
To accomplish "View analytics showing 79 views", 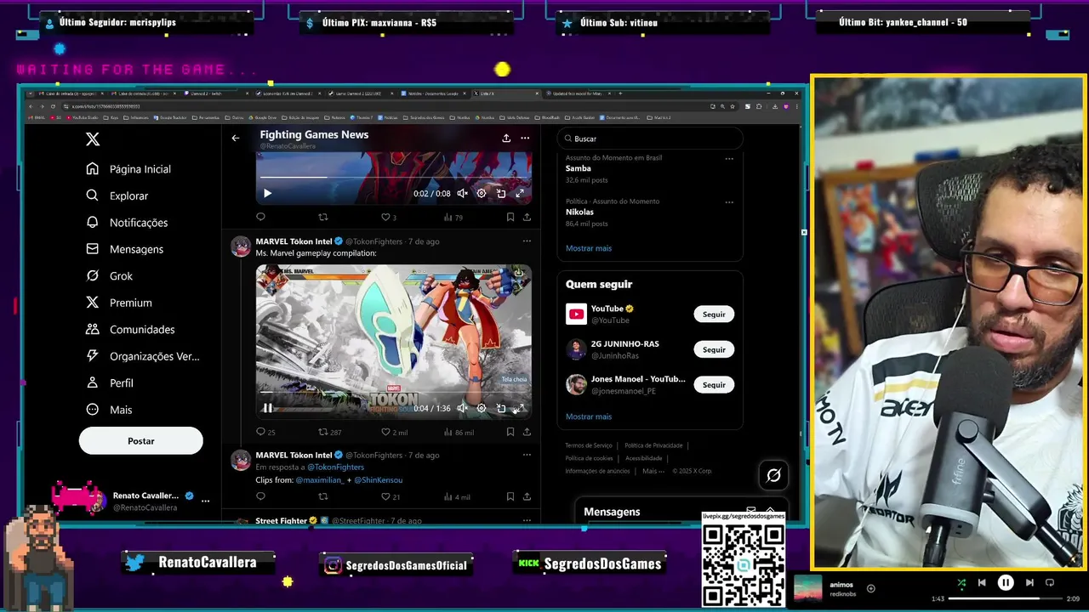I will [453, 218].
